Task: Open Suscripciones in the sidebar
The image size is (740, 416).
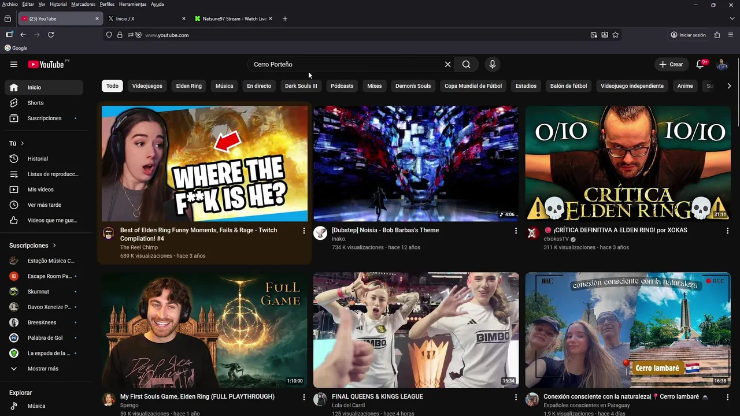Action: tap(44, 118)
